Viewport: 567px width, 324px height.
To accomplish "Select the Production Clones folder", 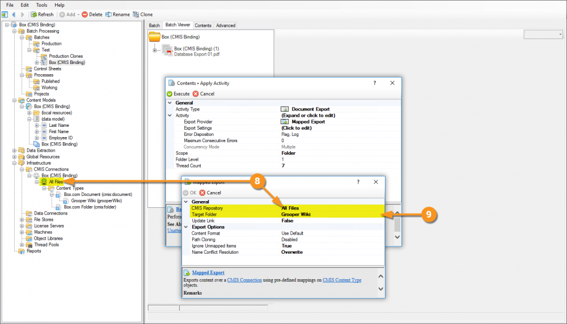I will (66, 56).
